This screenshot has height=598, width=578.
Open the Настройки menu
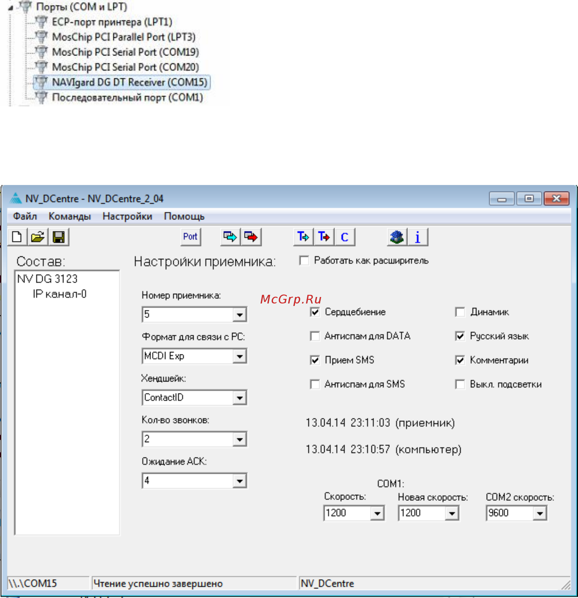(127, 216)
